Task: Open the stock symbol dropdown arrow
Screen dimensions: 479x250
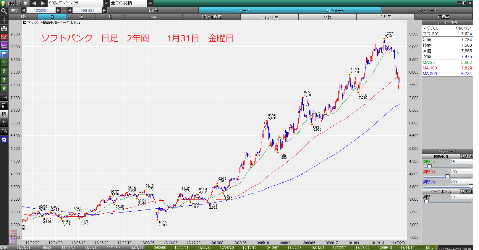Action: click(106, 3)
